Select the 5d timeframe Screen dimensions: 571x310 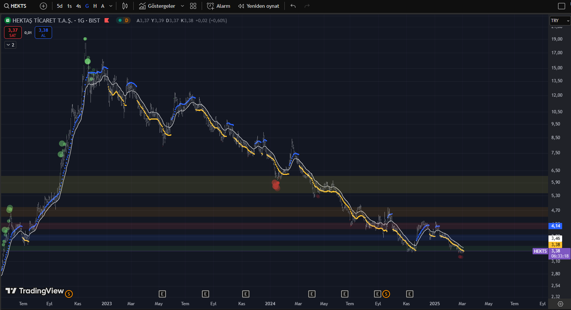[59, 6]
